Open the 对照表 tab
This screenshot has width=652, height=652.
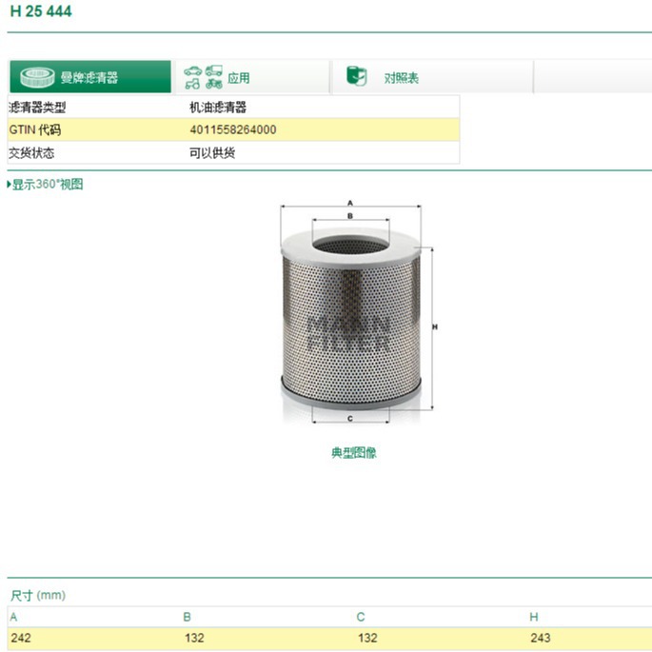432,76
